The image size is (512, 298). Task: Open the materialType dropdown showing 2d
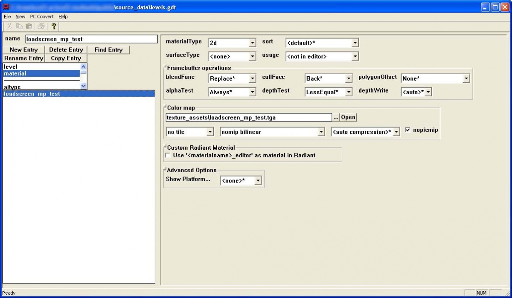coord(253,43)
